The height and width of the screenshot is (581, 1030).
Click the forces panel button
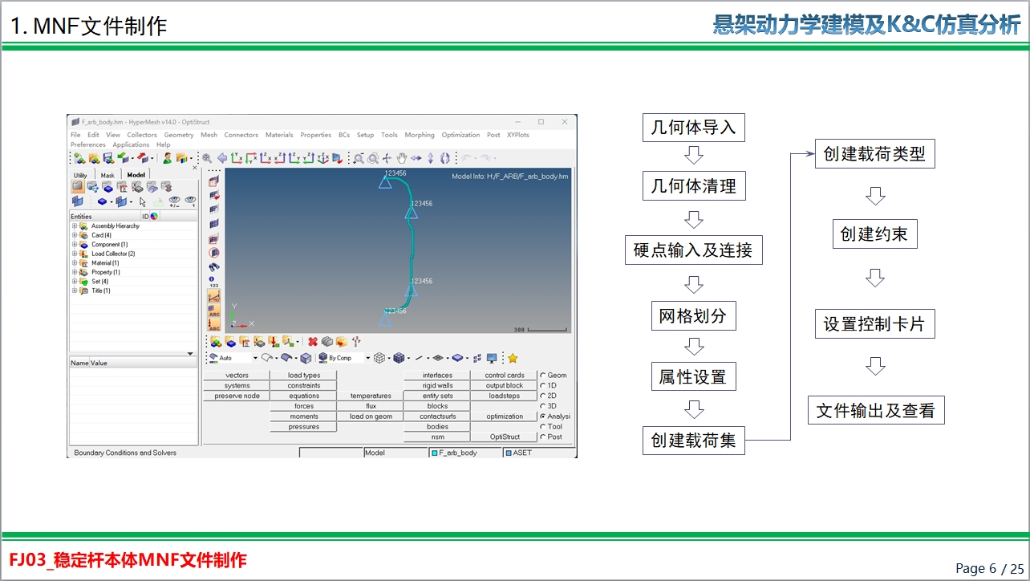pyautogui.click(x=304, y=406)
